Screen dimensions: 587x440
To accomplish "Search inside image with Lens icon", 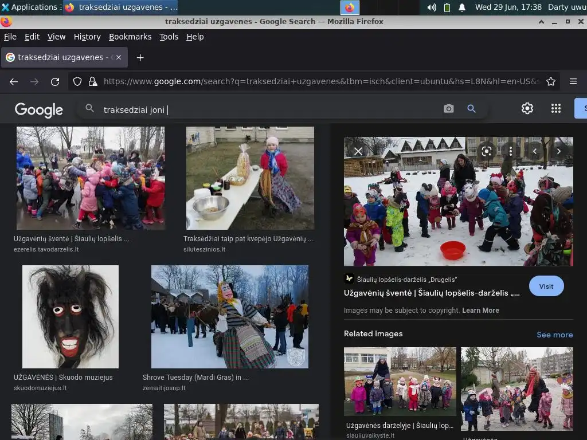I will tap(486, 151).
